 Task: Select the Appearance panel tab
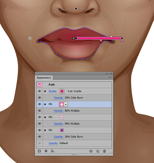(44, 78)
